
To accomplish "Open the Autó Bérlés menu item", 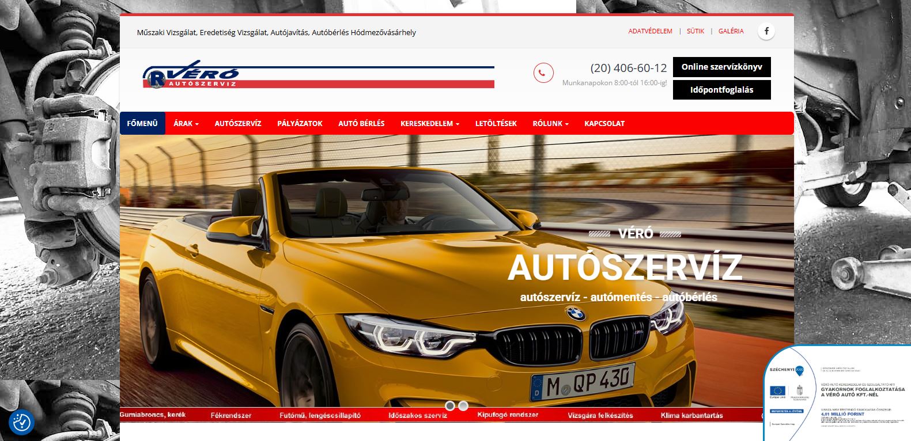I will pos(361,123).
